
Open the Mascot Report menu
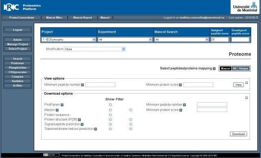coord(82,18)
